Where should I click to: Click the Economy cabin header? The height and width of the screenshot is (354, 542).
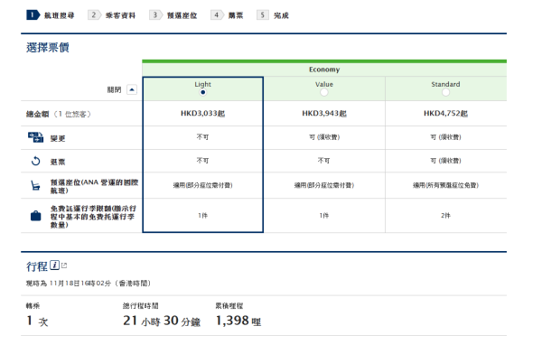click(x=324, y=70)
